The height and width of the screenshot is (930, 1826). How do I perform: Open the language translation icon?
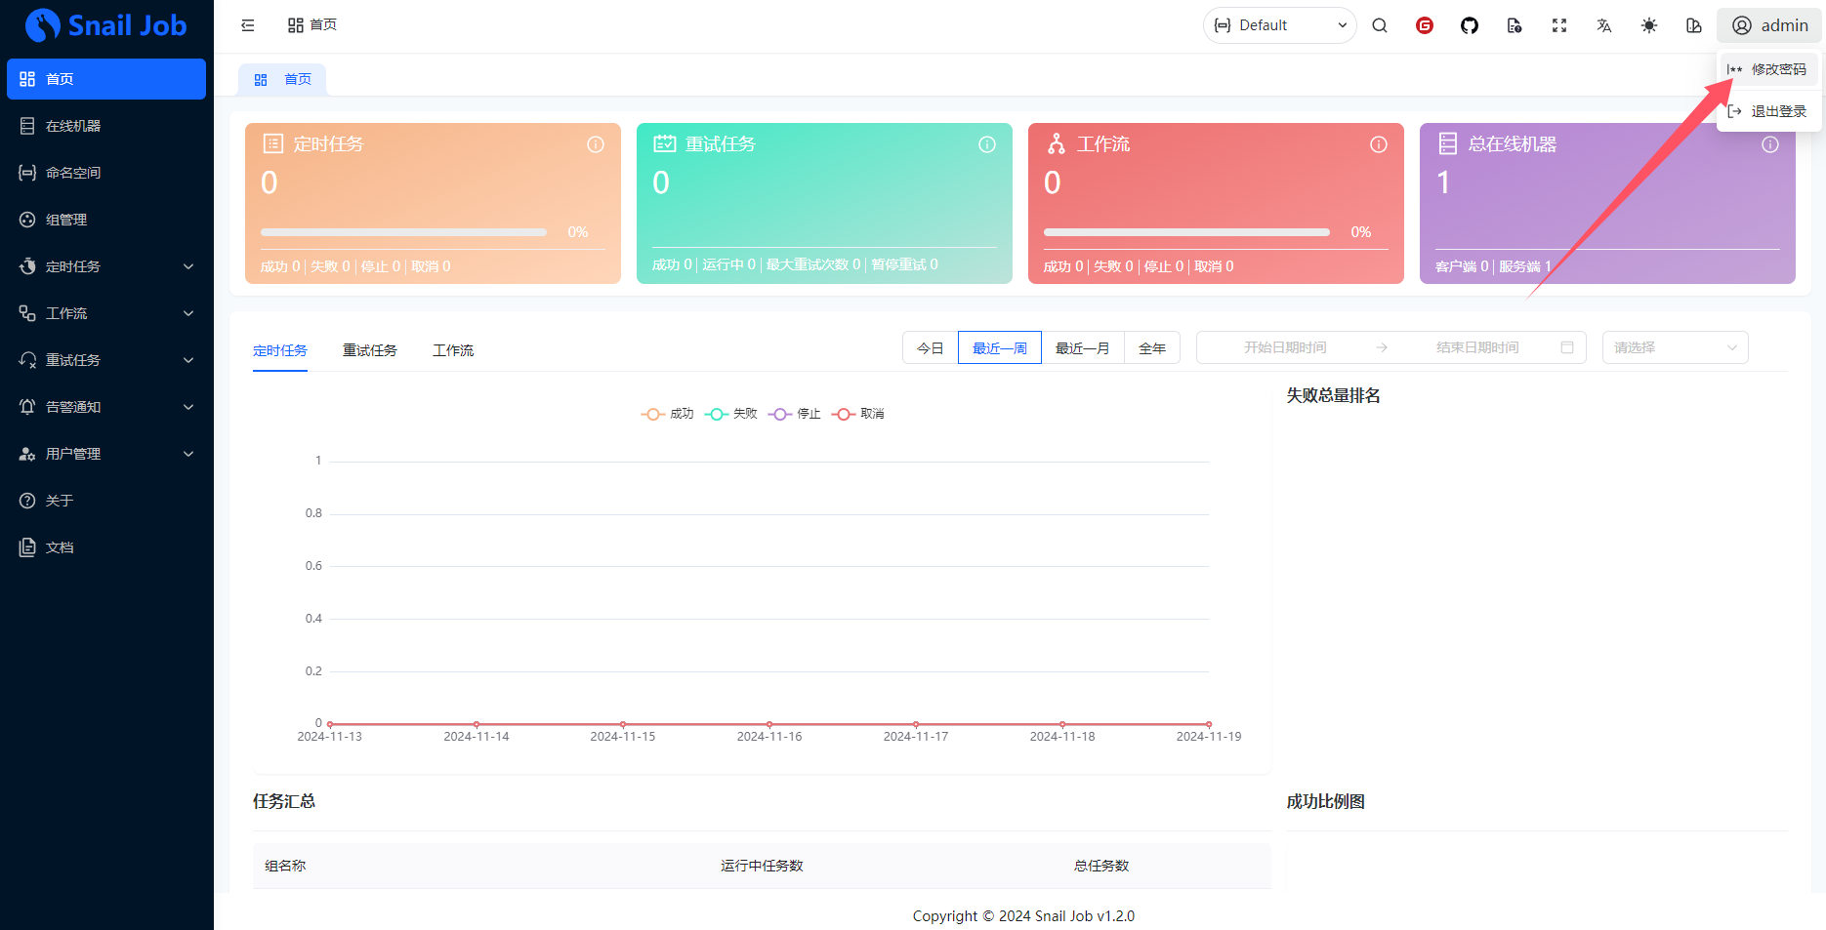click(x=1603, y=25)
